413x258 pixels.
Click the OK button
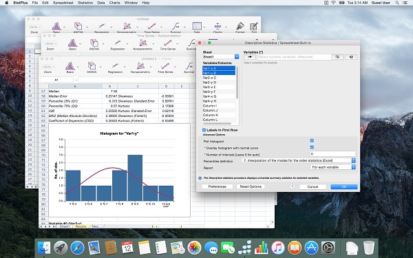pyautogui.click(x=344, y=186)
